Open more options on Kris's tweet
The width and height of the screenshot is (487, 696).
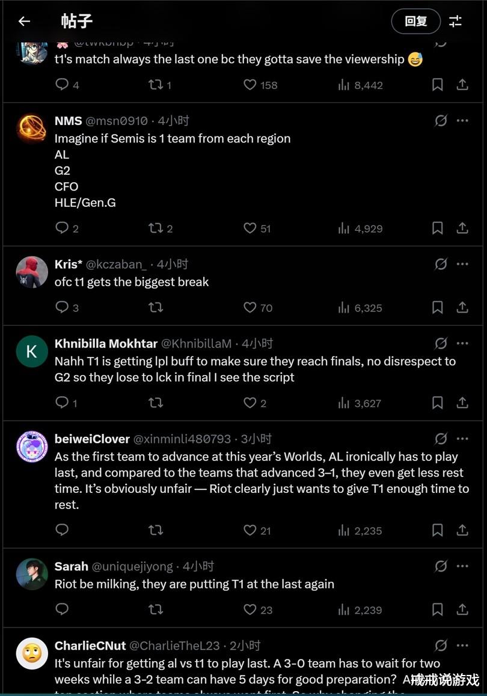462,264
